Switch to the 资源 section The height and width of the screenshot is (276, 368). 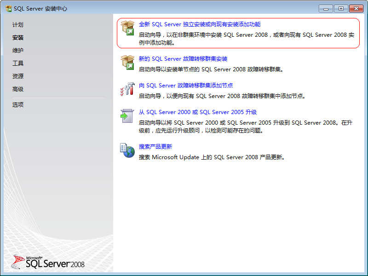pos(18,76)
